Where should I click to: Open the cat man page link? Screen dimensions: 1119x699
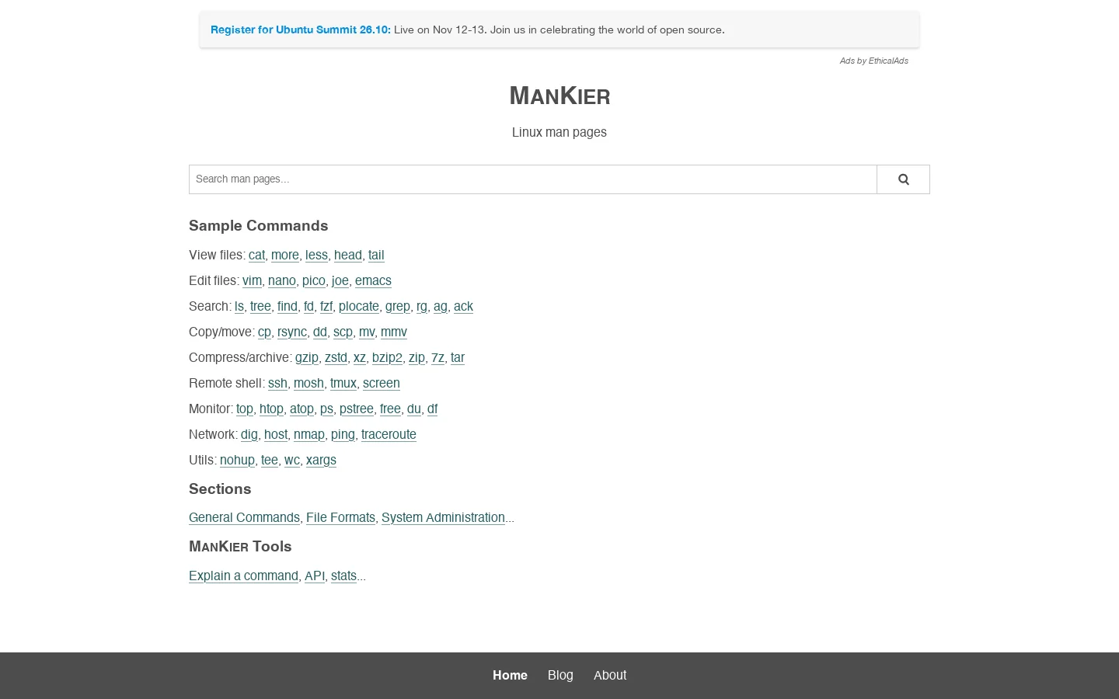[x=256, y=255]
